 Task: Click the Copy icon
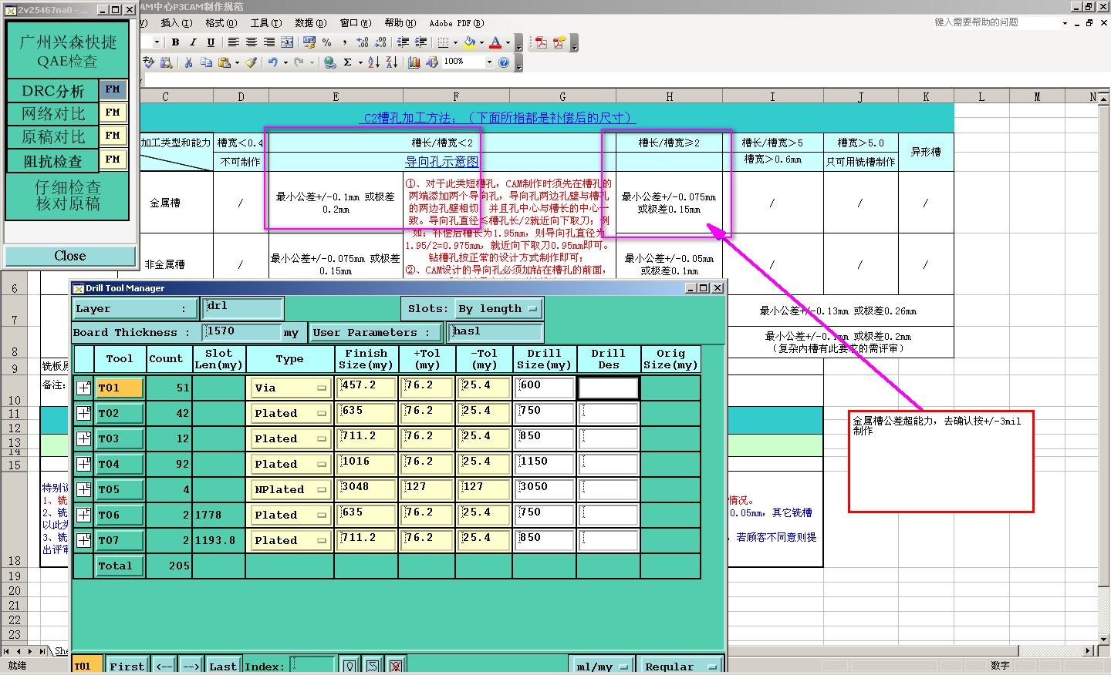[x=206, y=62]
